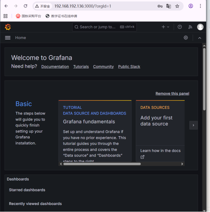The height and width of the screenshot is (212, 210).
Task: Open the Community link
Action: [x=104, y=66]
